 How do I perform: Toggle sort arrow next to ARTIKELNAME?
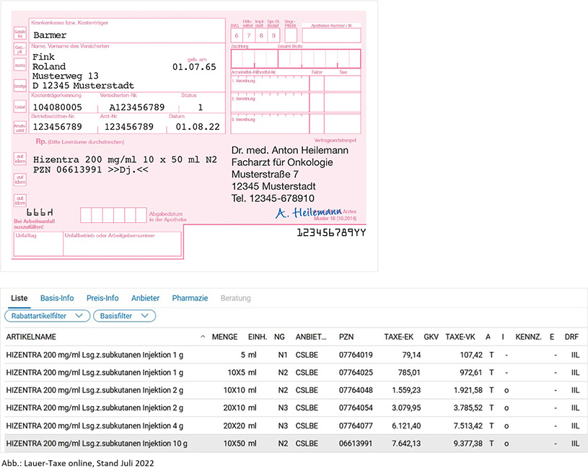tap(203, 337)
